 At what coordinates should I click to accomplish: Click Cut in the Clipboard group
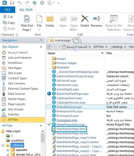tap(8, 17)
